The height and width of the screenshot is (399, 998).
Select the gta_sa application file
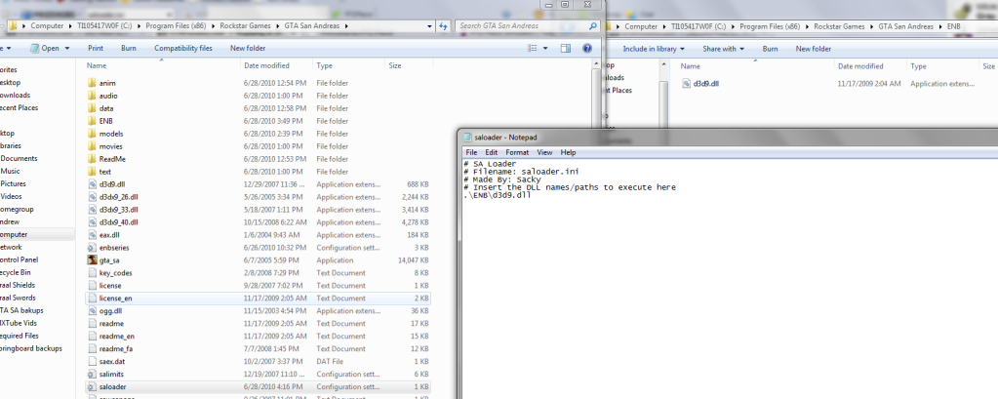point(109,260)
